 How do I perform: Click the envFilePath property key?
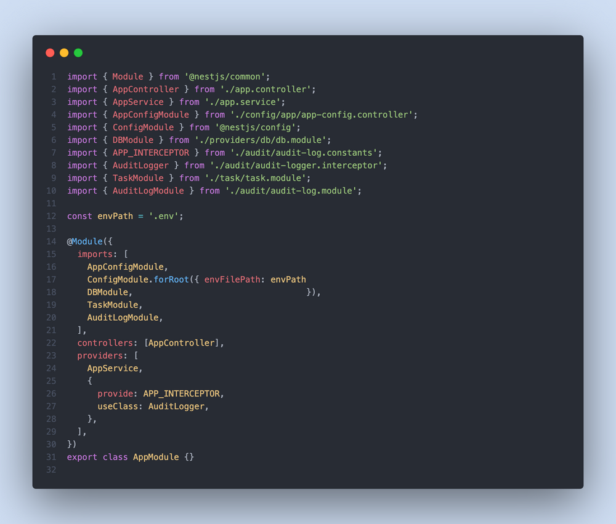232,280
